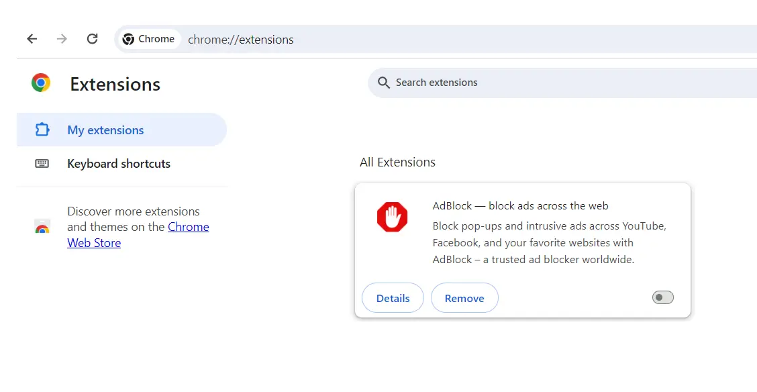The image size is (757, 392).
Task: Reload the extensions page
Action: pos(93,39)
